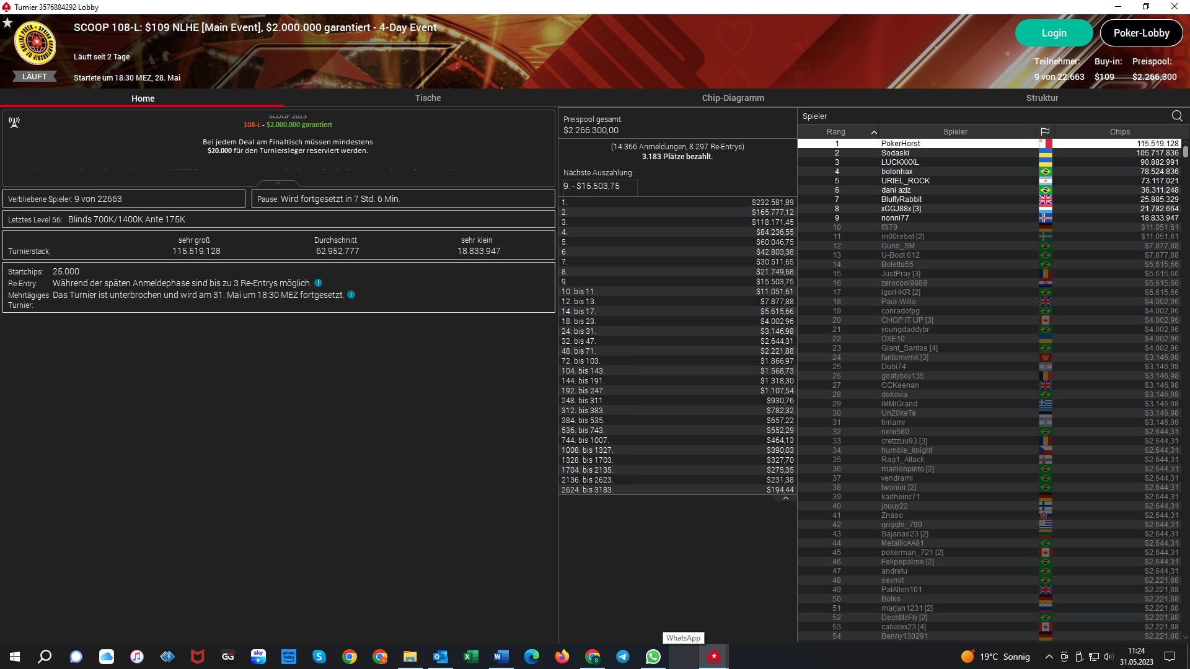Image resolution: width=1190 pixels, height=669 pixels.
Task: Click next payout value 9. - $15.503,75
Action: pyautogui.click(x=591, y=186)
